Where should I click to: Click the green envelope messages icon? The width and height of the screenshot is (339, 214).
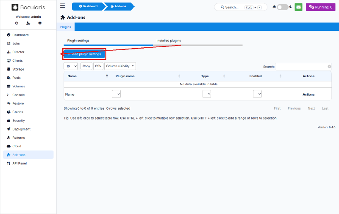298,7
